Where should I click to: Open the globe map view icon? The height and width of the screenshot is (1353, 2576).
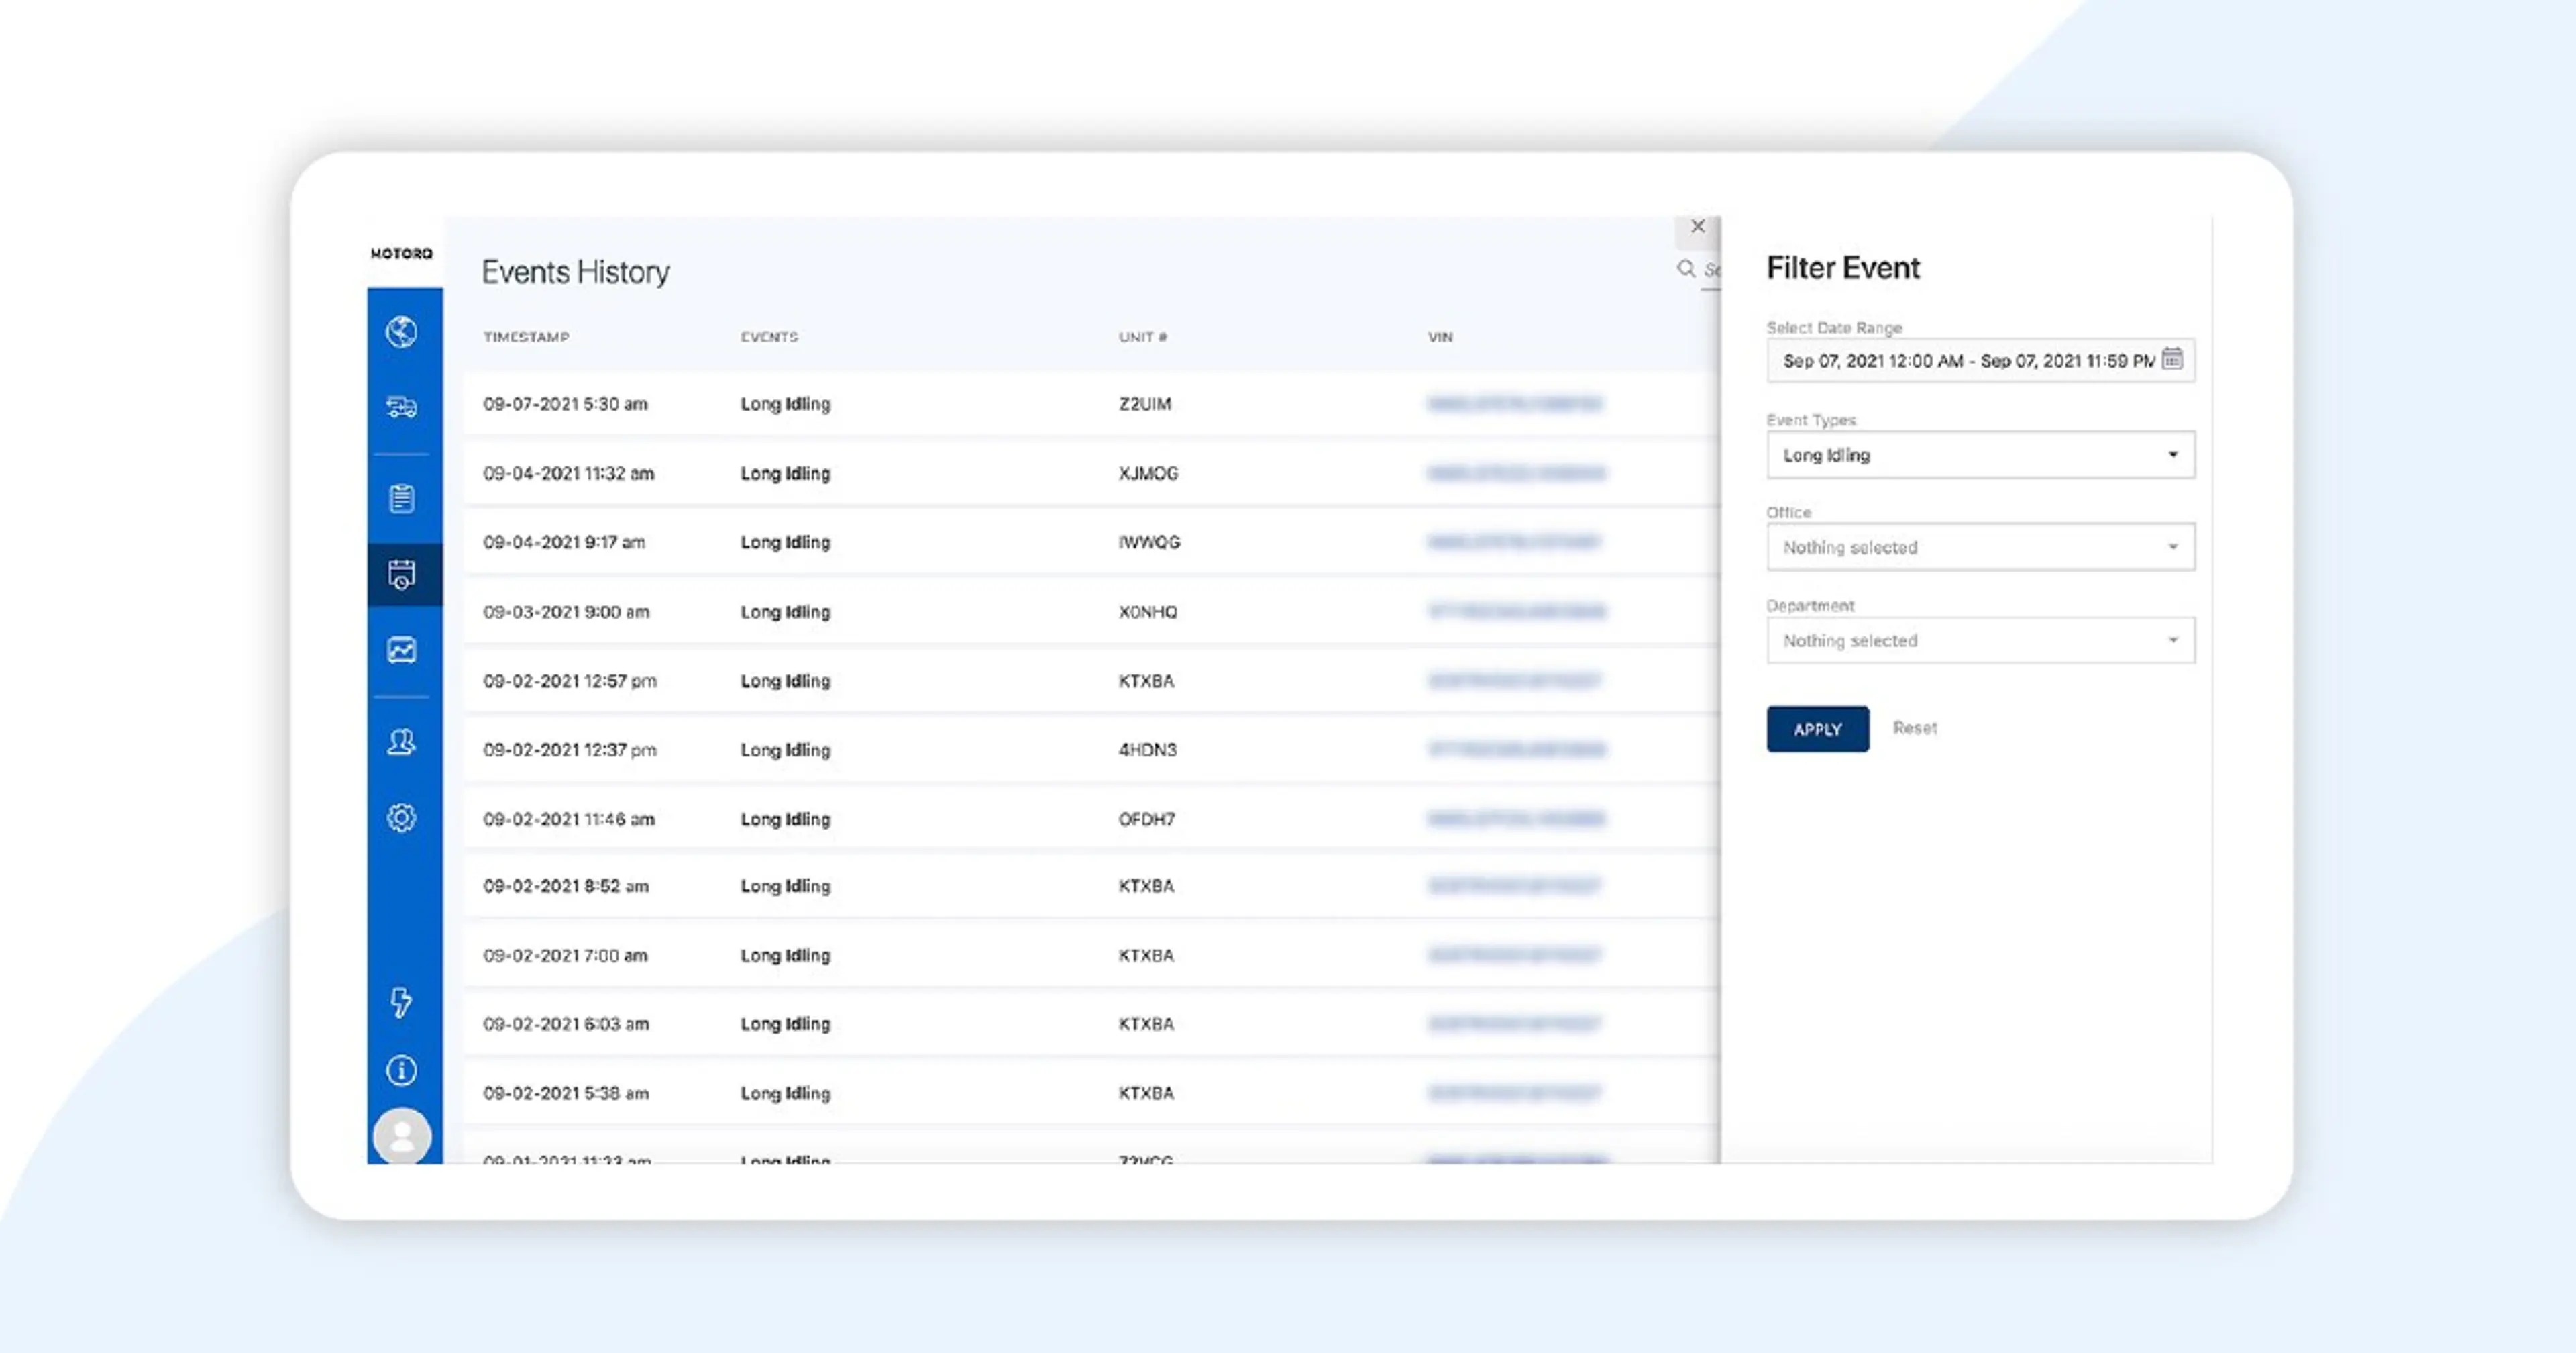tap(401, 332)
